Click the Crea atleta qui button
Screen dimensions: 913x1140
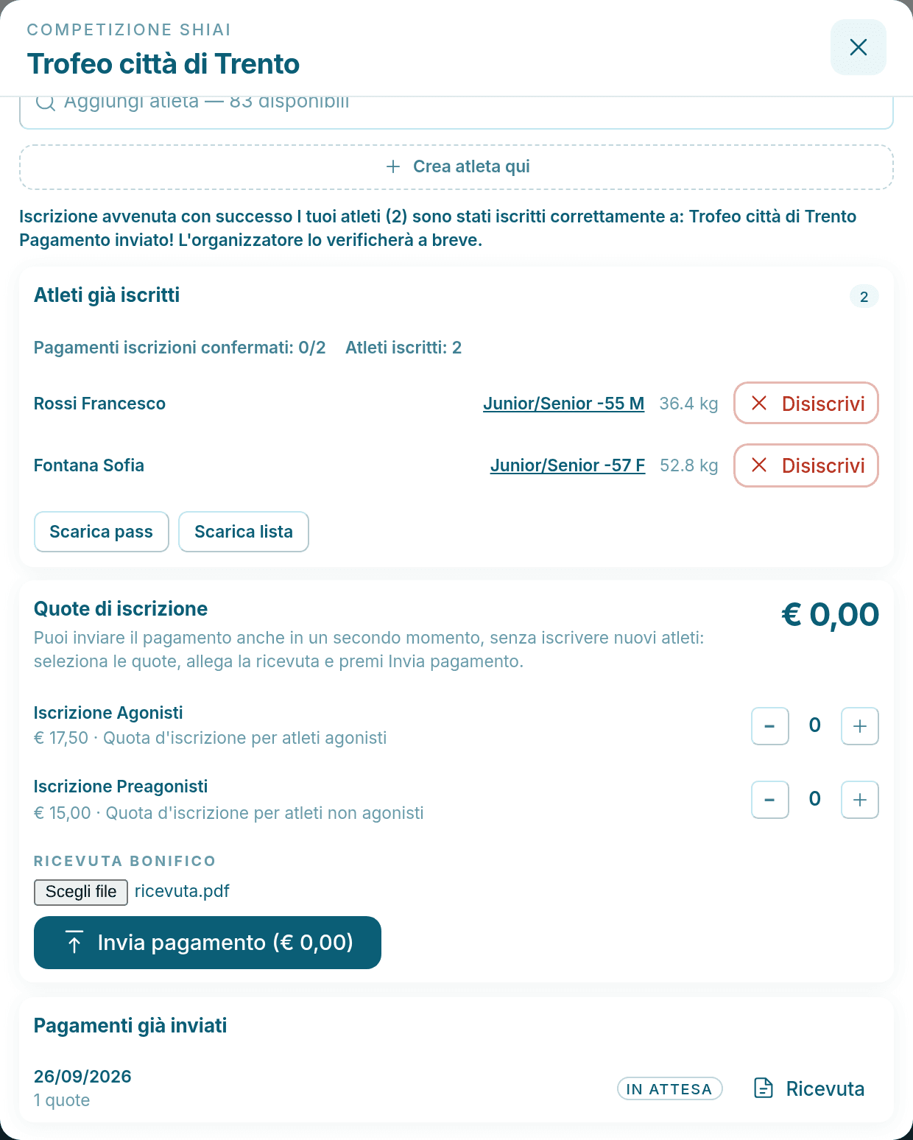tap(456, 167)
